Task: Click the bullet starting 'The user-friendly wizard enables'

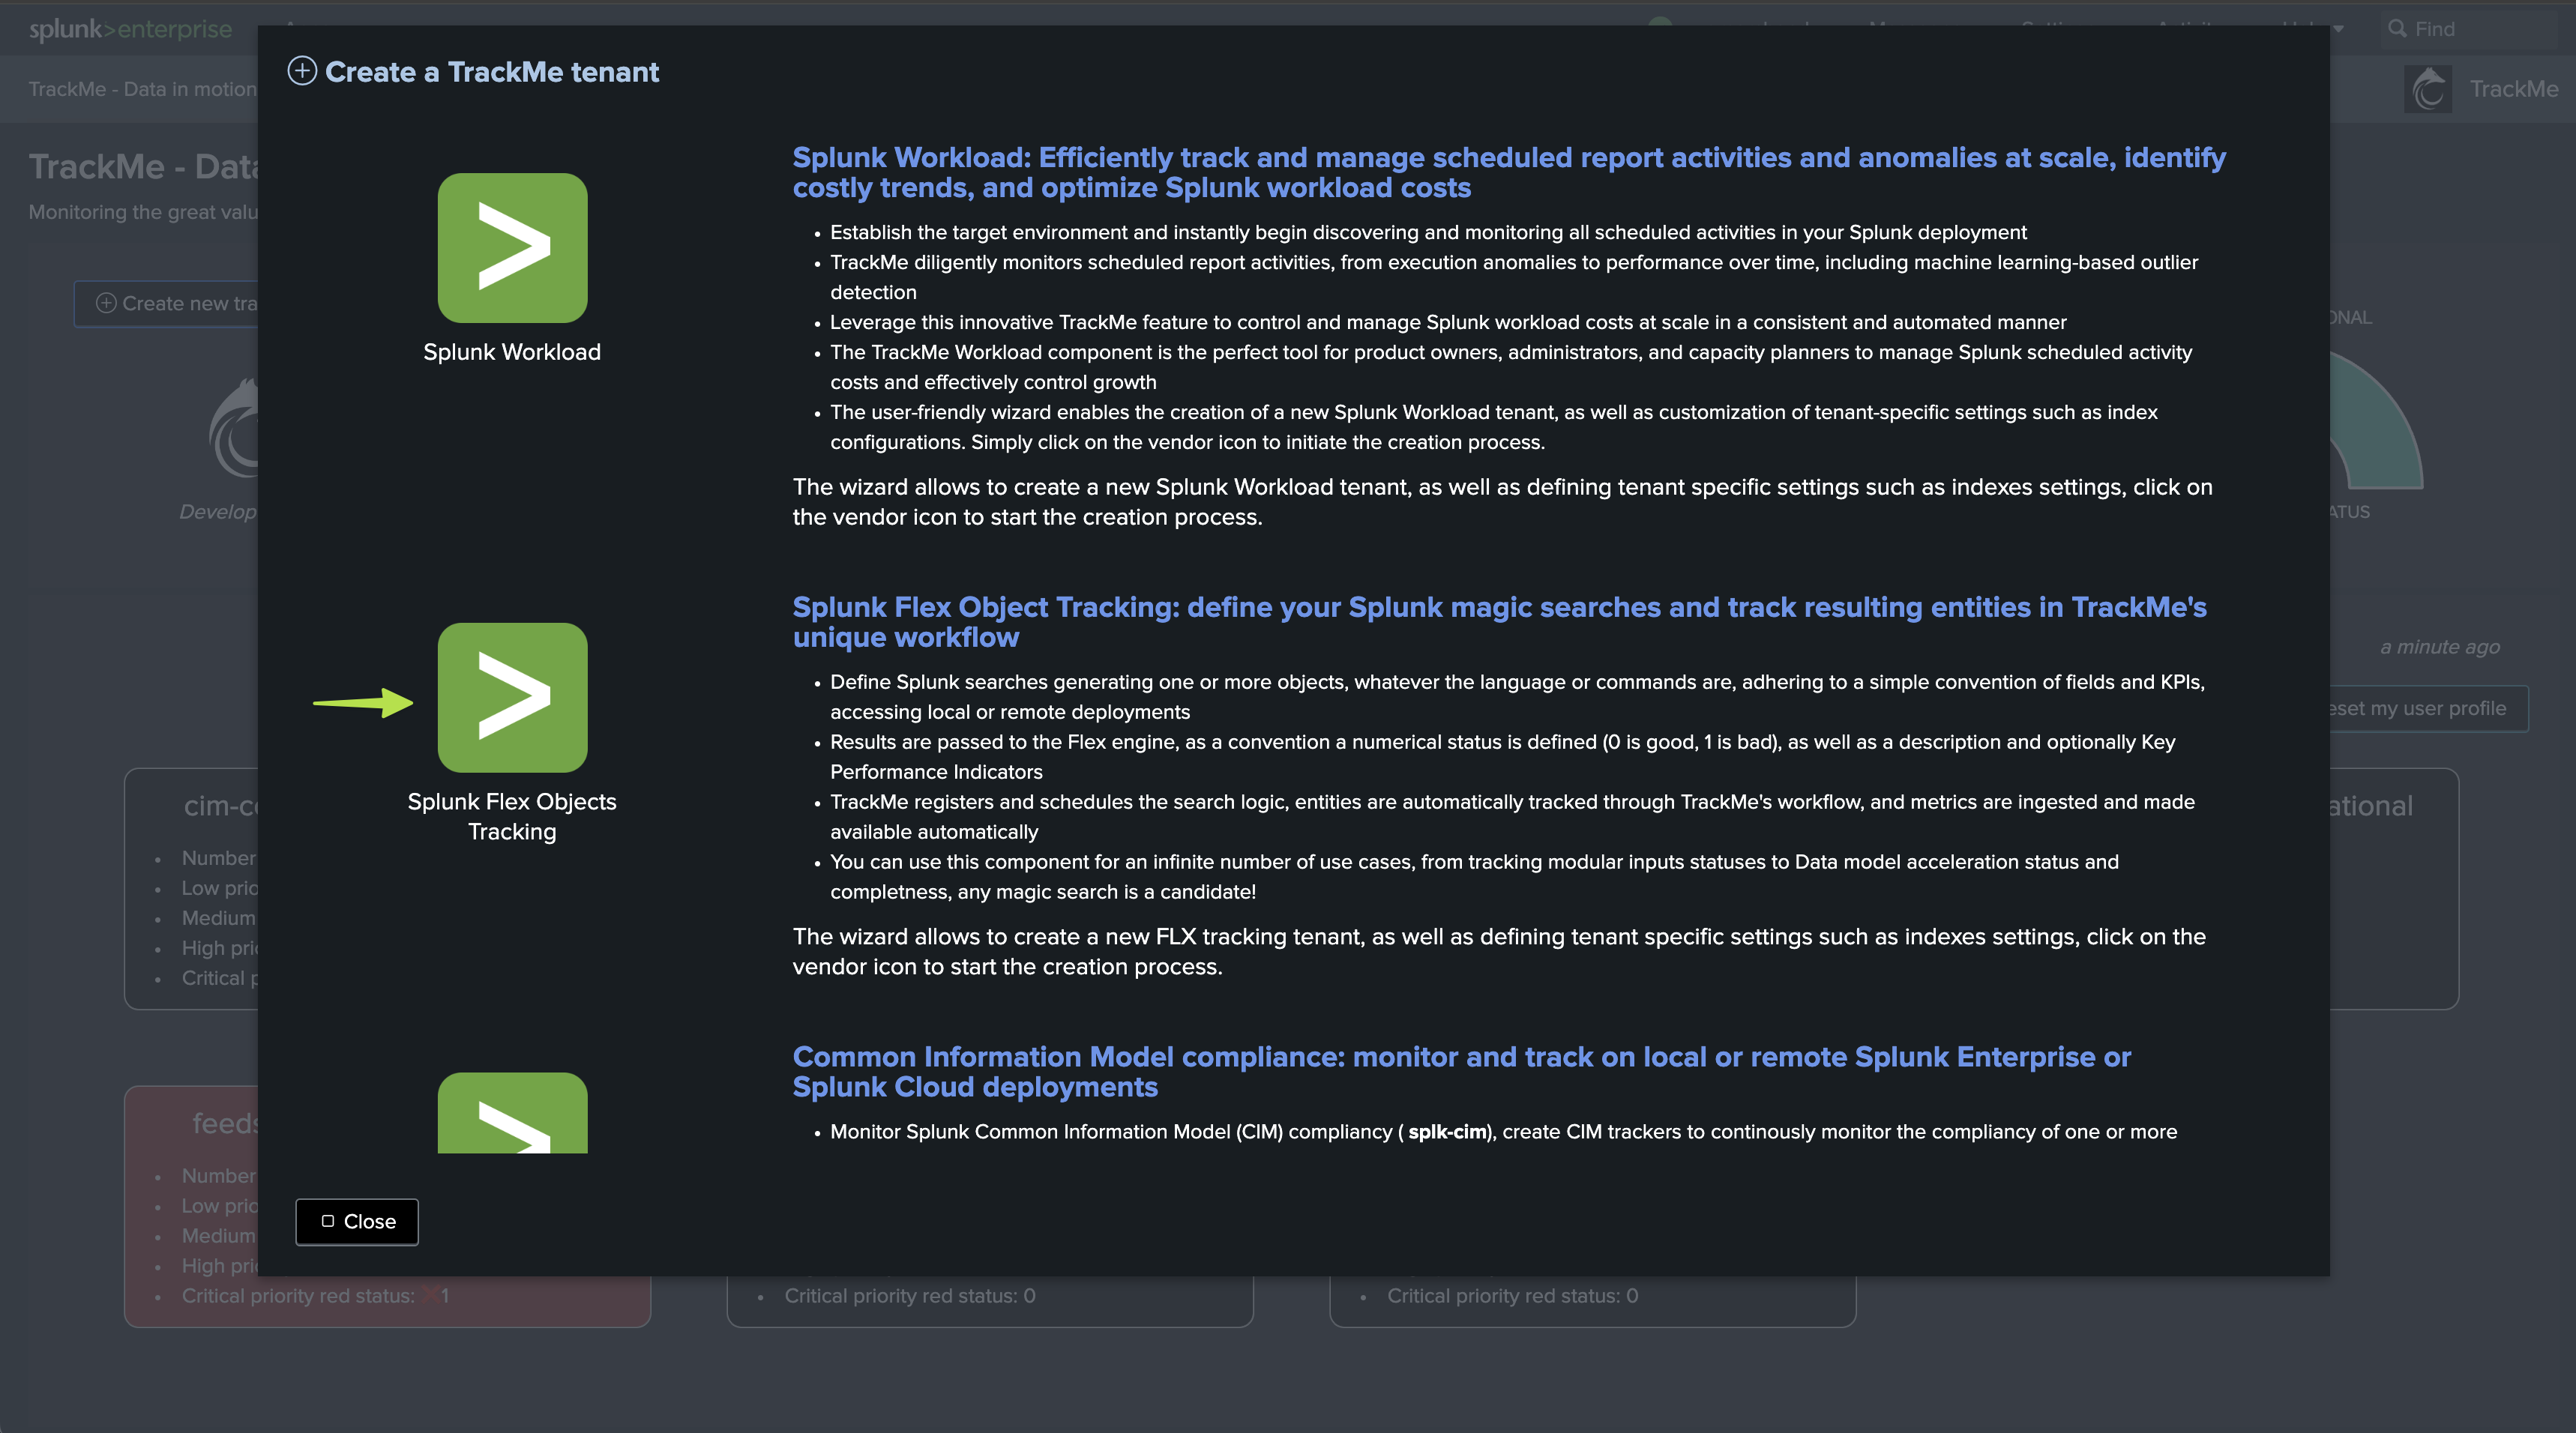Action: 1494,427
